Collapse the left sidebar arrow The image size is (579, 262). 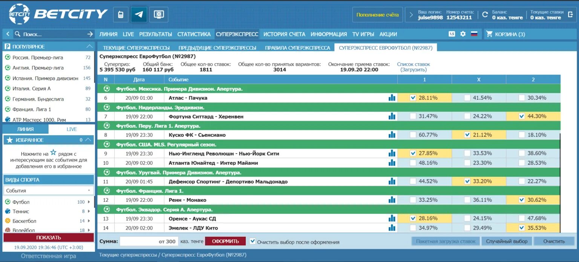pyautogui.click(x=8, y=34)
